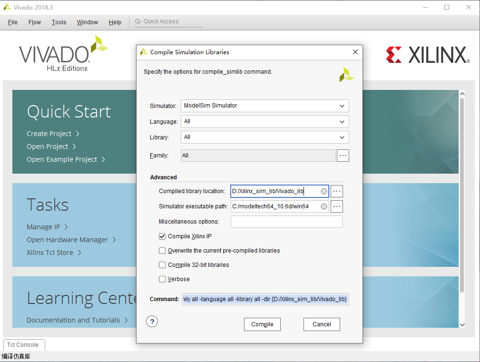The image size is (480, 362).
Task: Enable Compile 32-bit libraries
Action: [x=162, y=264]
